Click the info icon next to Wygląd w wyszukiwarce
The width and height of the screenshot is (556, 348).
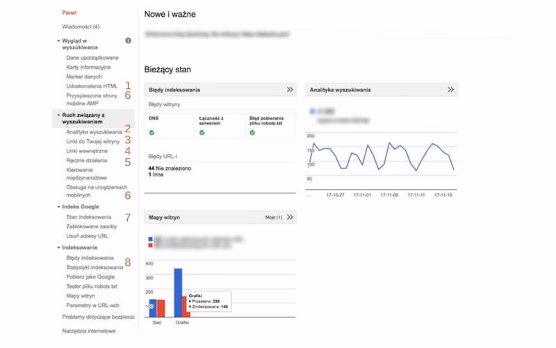(x=128, y=41)
